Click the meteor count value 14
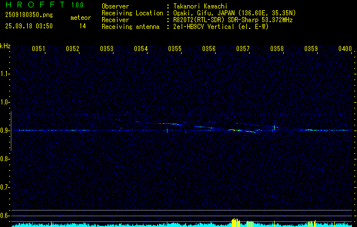This screenshot has height=227, width=357. pyautogui.click(x=83, y=26)
